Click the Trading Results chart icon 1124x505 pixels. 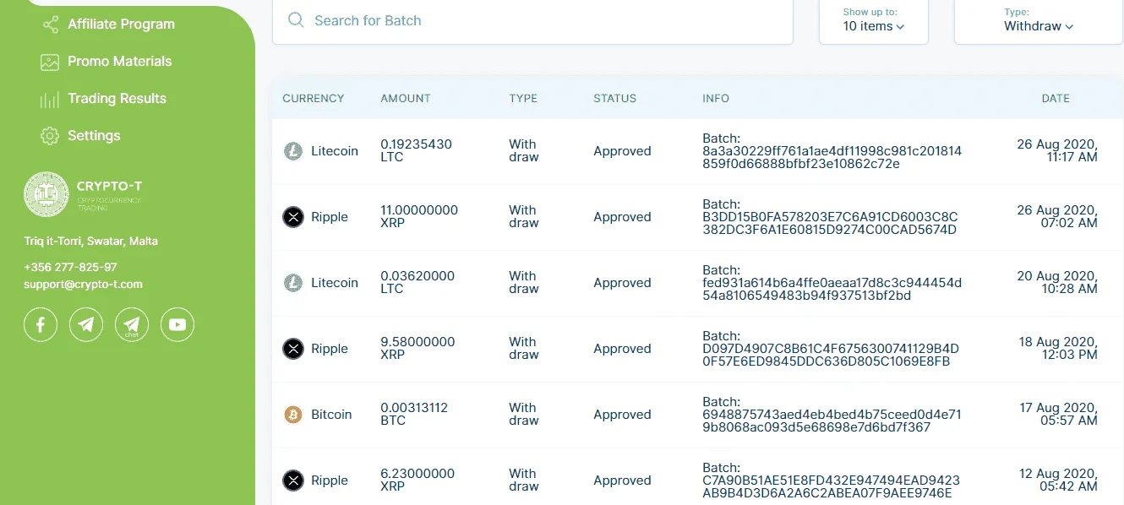point(50,99)
